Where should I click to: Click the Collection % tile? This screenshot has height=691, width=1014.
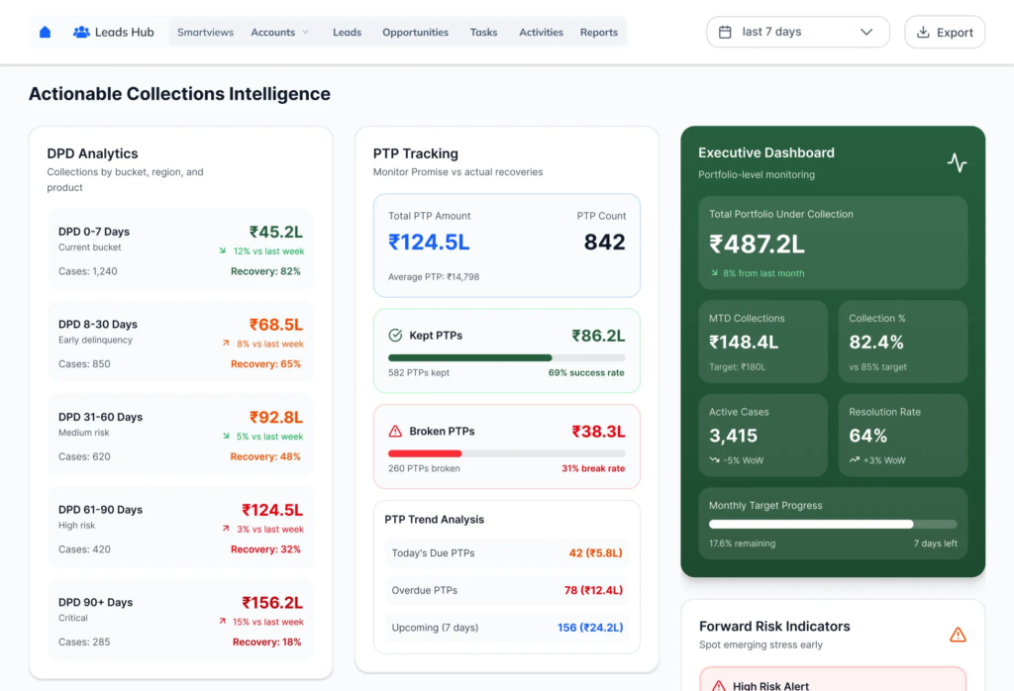coord(903,342)
